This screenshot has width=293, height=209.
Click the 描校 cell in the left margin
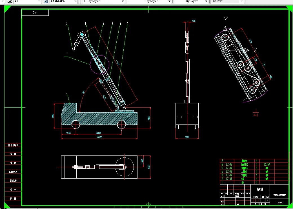coord(13,163)
